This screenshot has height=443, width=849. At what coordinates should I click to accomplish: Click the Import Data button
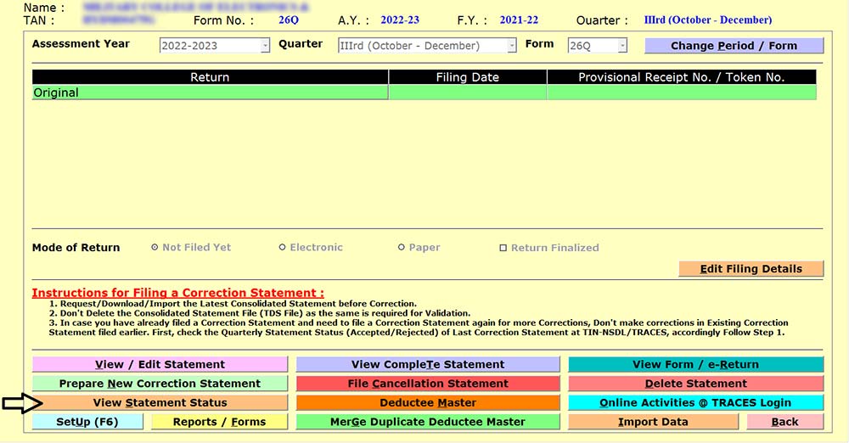[x=653, y=422]
